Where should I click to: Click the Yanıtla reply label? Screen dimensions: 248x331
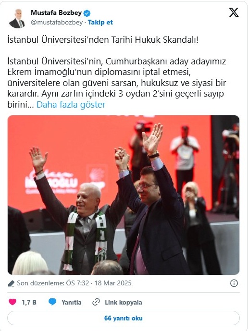(x=72, y=302)
